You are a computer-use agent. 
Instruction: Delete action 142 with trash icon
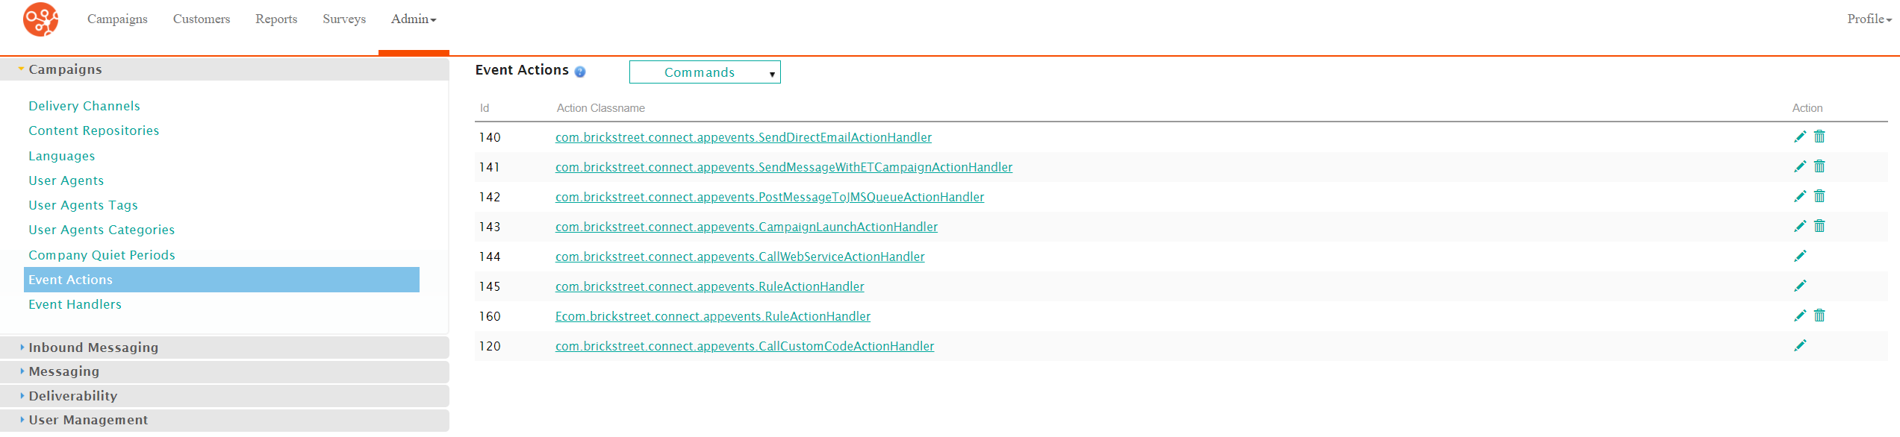coord(1819,196)
